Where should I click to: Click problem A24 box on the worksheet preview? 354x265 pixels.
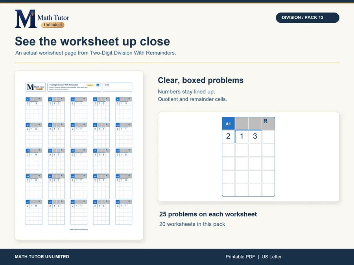click(x=101, y=212)
